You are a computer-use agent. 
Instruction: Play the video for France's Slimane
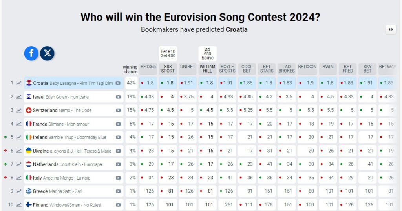(x=118, y=124)
